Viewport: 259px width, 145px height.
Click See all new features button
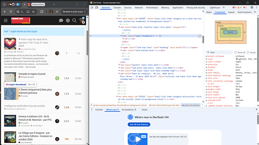[139, 124]
